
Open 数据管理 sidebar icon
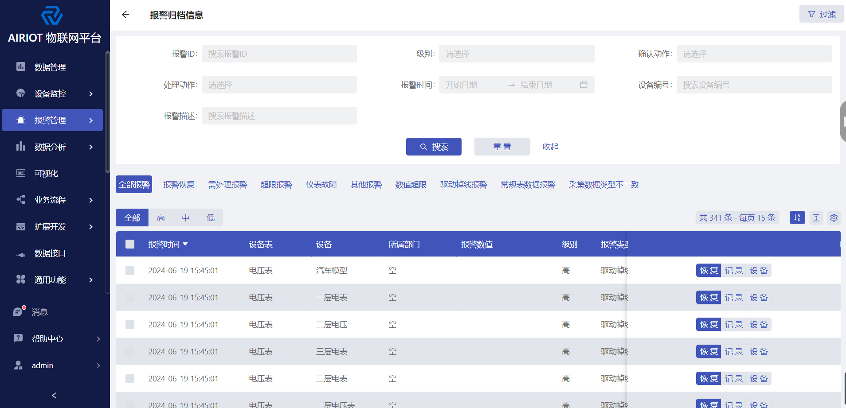(21, 66)
